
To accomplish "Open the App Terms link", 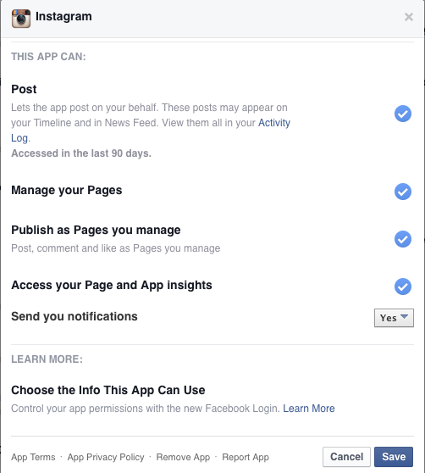I will click(33, 457).
